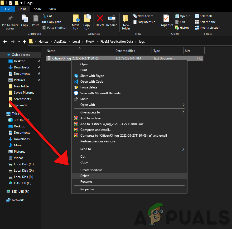Viewport: 232px width, 229px height.
Task: Click FiveM Application Data breadcrumb
Action: click(x=117, y=42)
